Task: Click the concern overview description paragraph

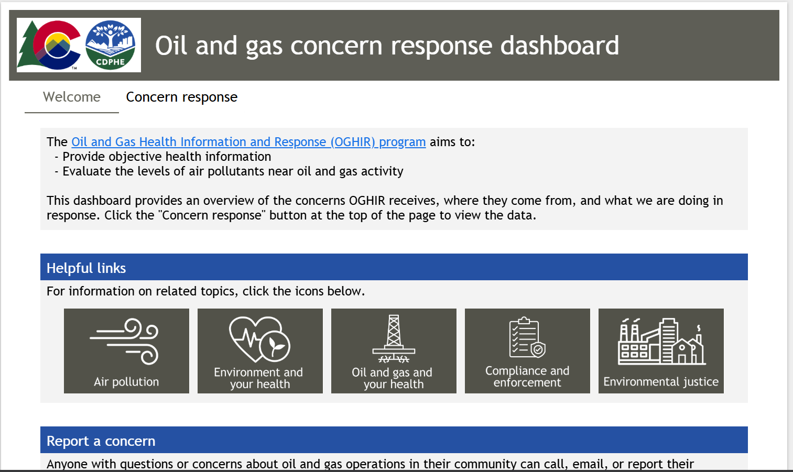Action: point(385,207)
